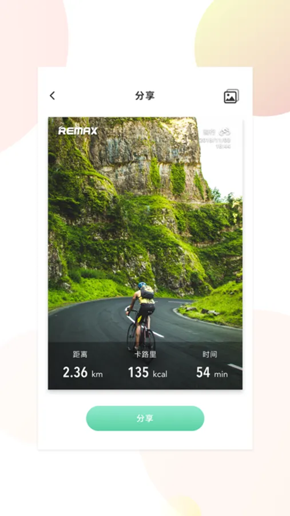The width and height of the screenshot is (290, 516).
Task: Tap the km unit next to 2.36
Action: coord(97,374)
